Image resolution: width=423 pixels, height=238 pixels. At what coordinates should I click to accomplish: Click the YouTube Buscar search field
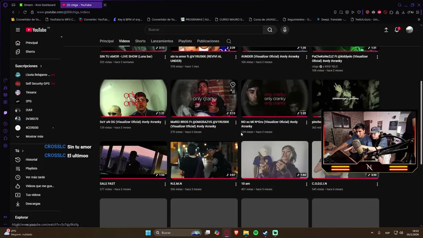204,30
